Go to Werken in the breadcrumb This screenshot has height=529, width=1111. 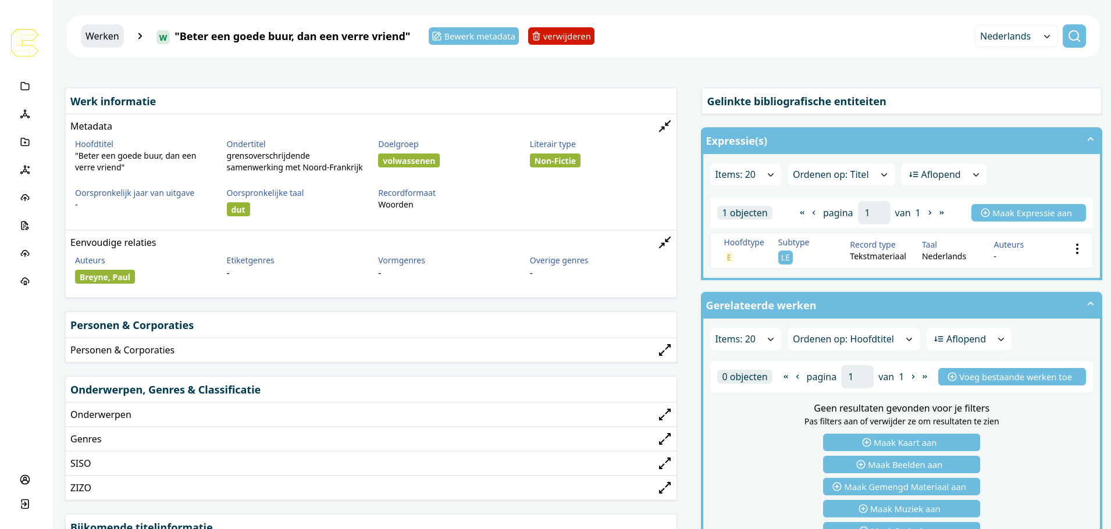102,36
